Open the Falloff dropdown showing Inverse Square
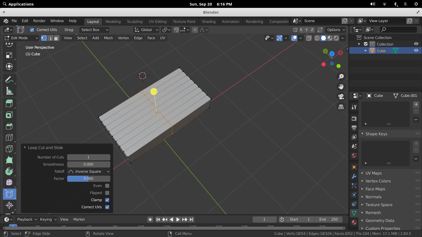Screen dimensions: 422x237 click(x=89, y=171)
